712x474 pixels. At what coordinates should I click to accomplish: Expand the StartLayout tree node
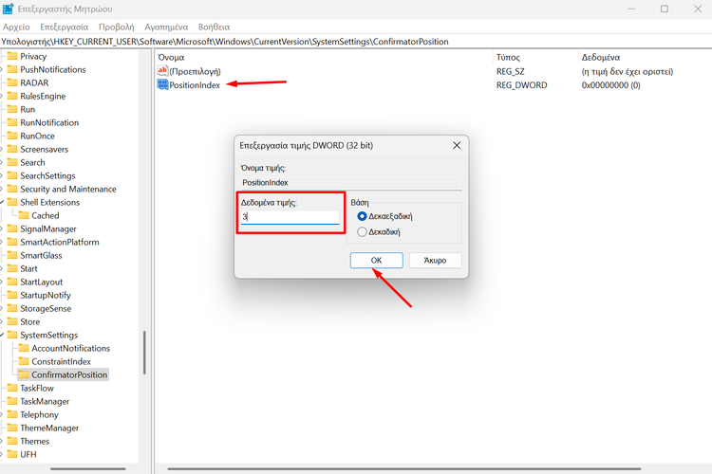(2, 282)
